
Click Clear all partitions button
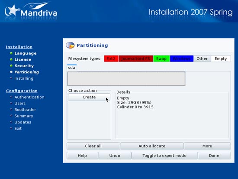coord(93,146)
